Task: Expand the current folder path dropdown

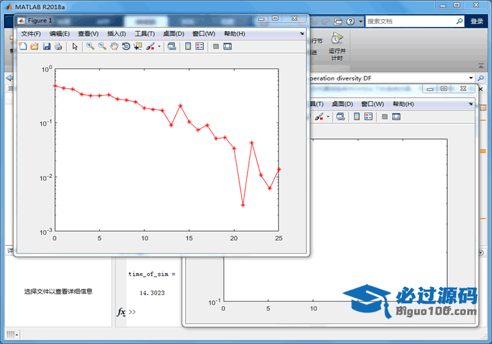Action: click(x=471, y=78)
